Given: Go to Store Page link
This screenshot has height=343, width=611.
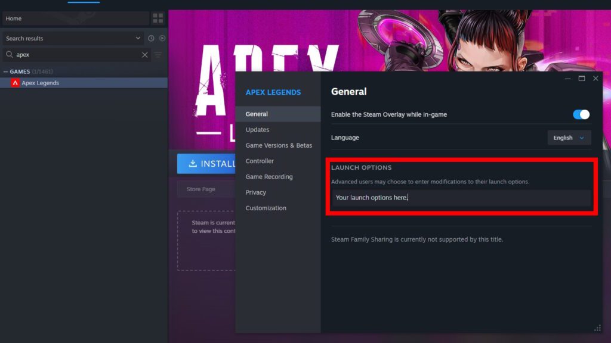Looking at the screenshot, I should (200, 189).
